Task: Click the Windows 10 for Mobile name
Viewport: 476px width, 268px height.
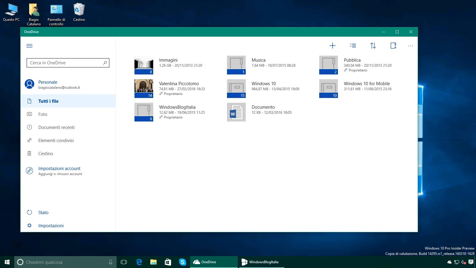Action: [x=367, y=84]
